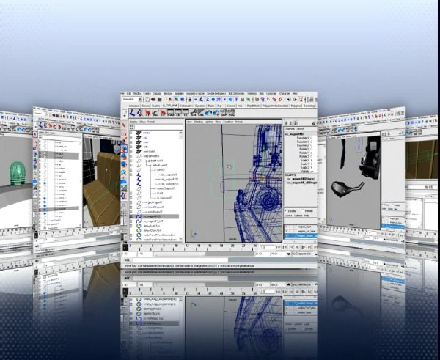Click the Outliner vertical scrollbar up arrow

click(x=180, y=133)
